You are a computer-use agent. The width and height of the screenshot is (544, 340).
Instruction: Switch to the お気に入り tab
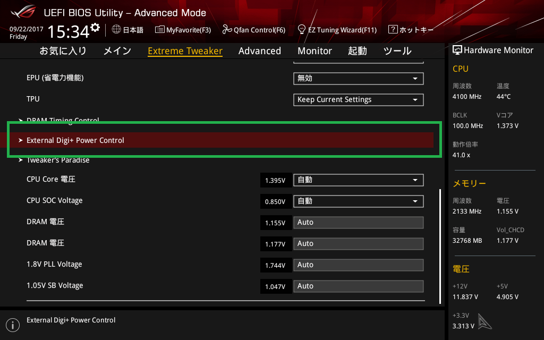click(x=63, y=51)
